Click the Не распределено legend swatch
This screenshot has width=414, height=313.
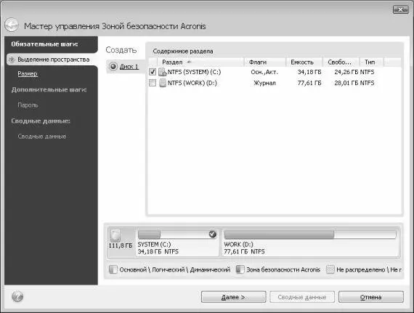pos(330,269)
